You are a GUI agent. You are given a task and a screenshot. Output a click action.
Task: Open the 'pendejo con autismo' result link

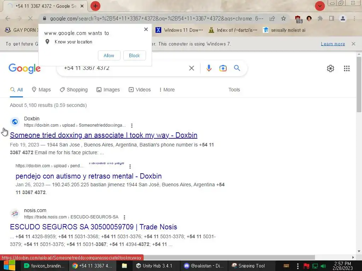pyautogui.click(x=89, y=176)
